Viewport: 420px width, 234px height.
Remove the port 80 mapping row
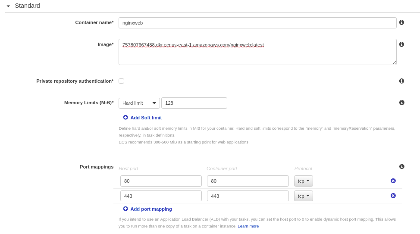393,181
